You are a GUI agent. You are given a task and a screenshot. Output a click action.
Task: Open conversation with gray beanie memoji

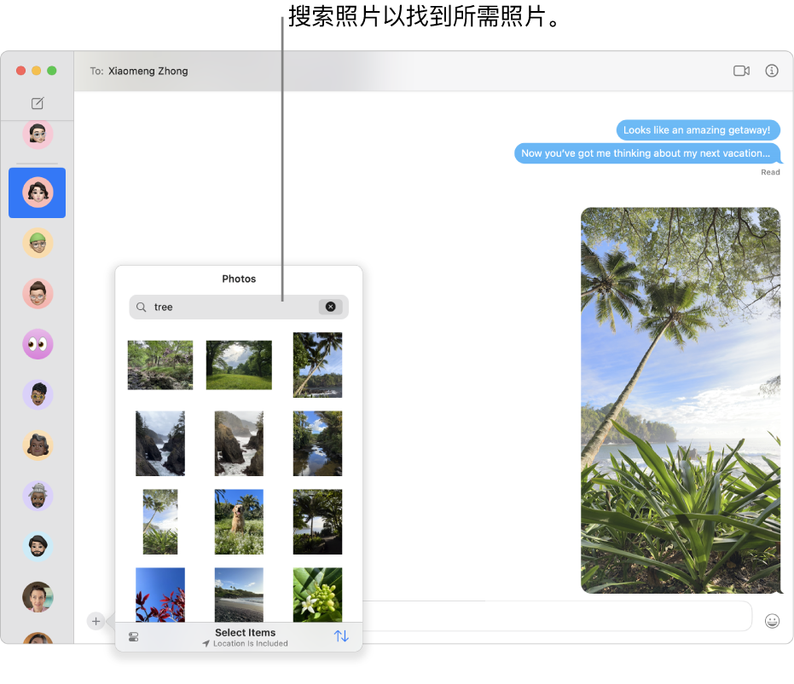[x=38, y=496]
